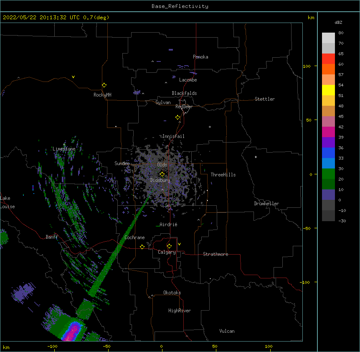The width and height of the screenshot is (360, 352).
Task: Select the Olds town label
Action: point(162,165)
